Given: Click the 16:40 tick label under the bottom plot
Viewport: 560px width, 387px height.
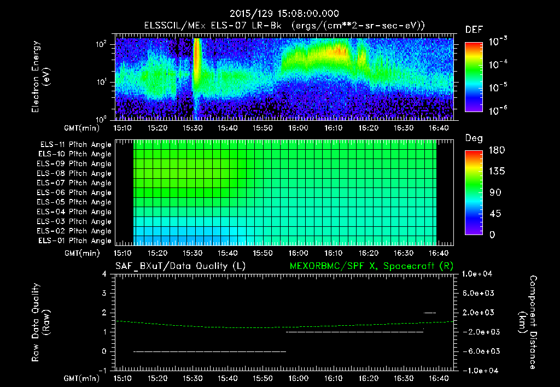Looking at the screenshot, I should click(x=439, y=378).
